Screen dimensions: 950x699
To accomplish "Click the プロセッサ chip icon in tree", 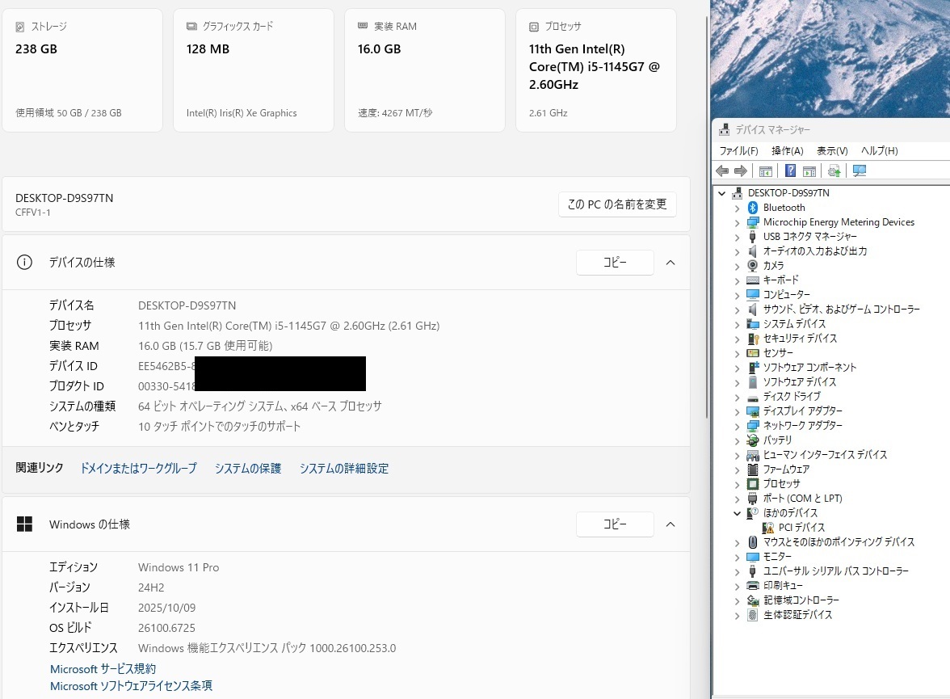I will tap(753, 484).
